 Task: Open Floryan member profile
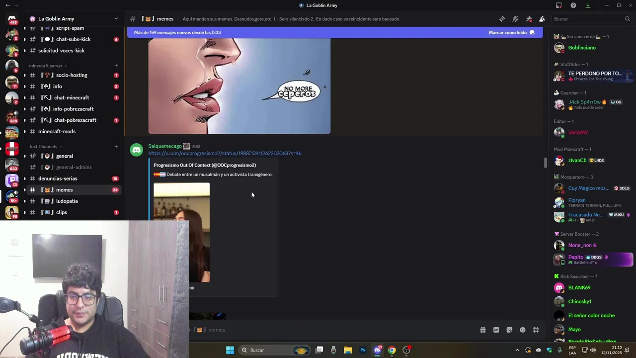click(593, 202)
